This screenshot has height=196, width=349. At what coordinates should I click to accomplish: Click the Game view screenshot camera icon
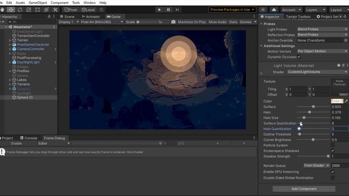click(173, 22)
